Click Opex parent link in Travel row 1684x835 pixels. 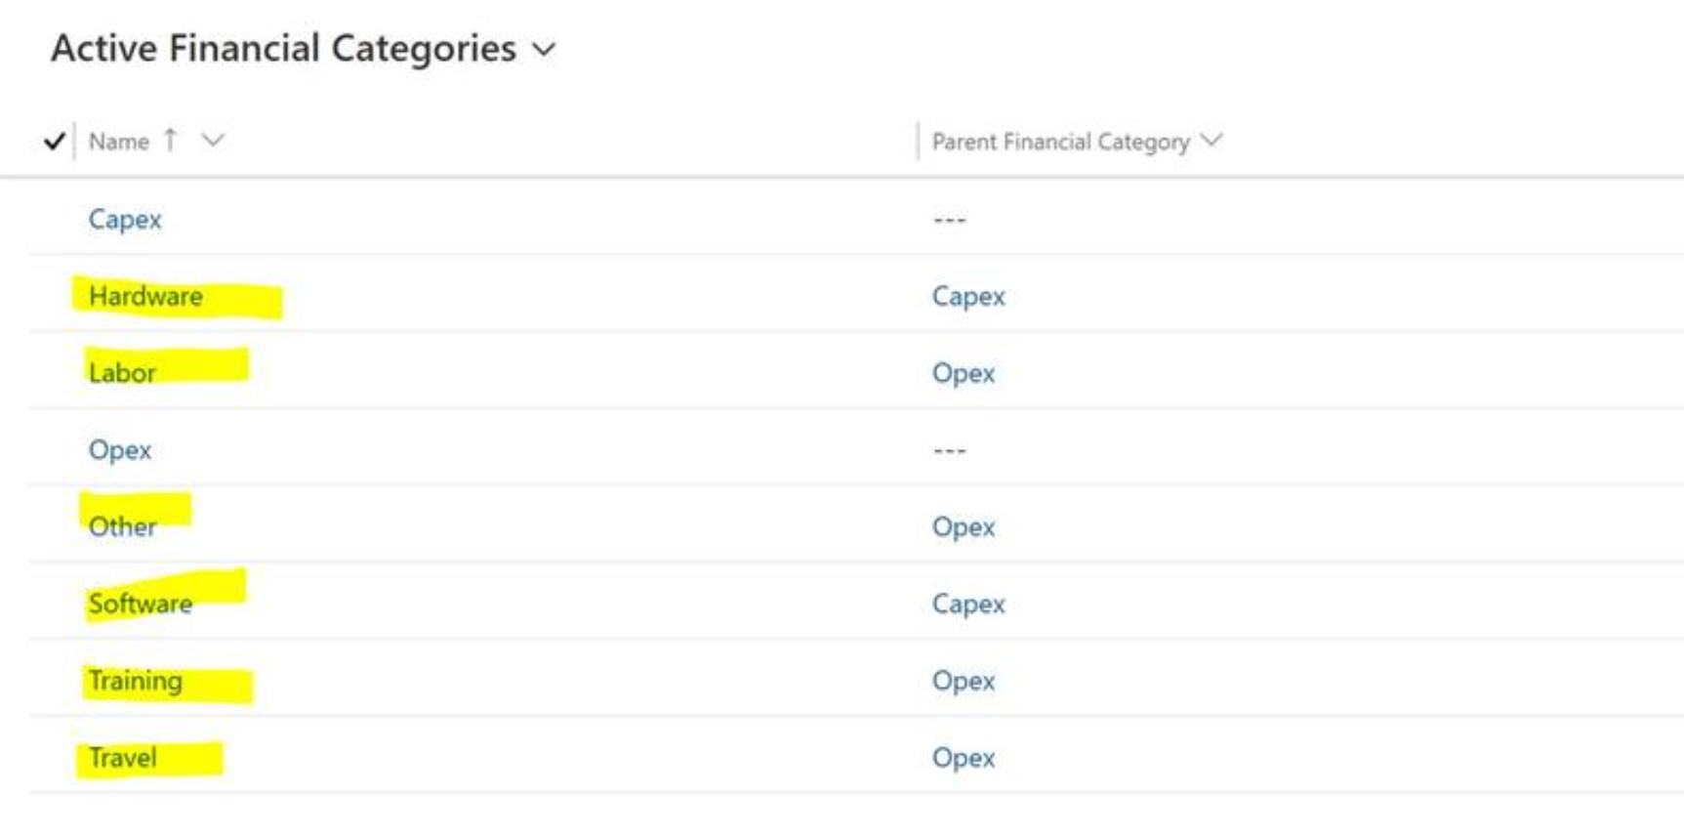tap(964, 758)
